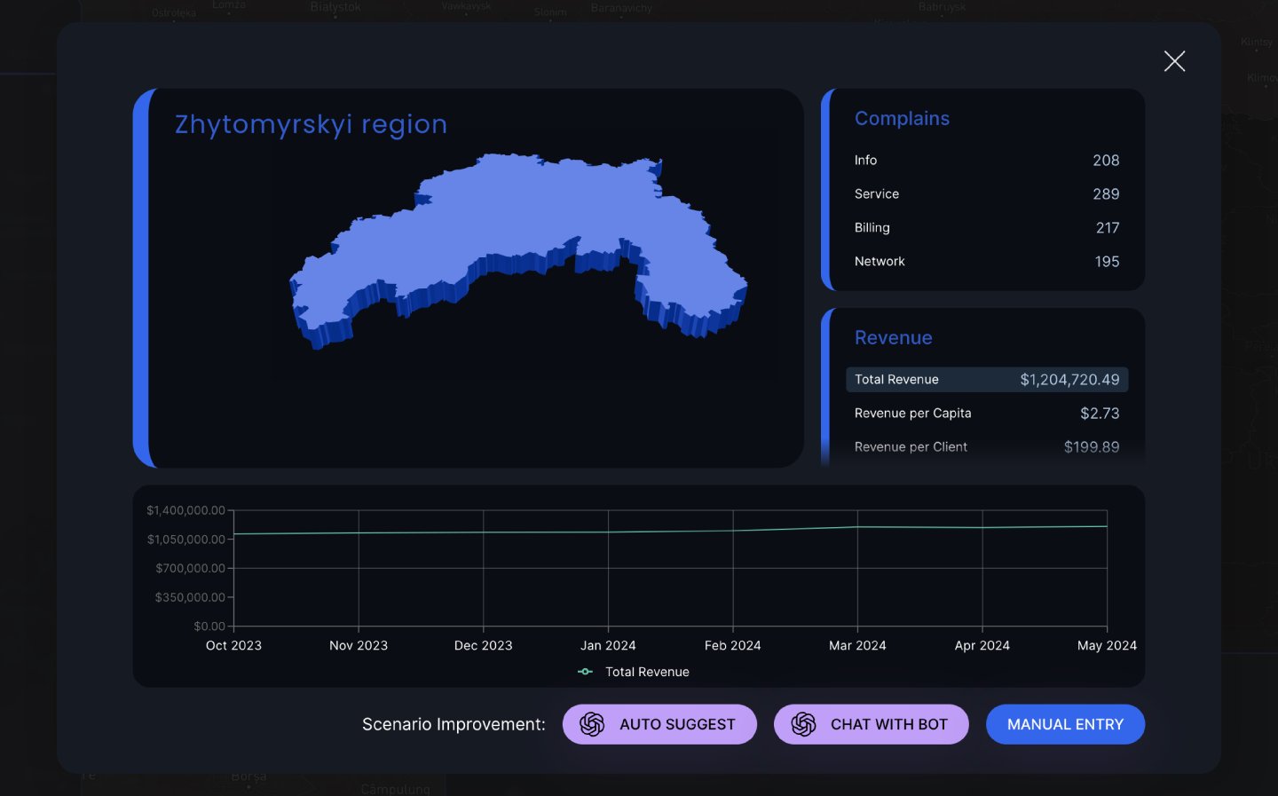Viewport: 1278px width, 796px height.
Task: Select the Revenue per Capita row
Action: tap(986, 413)
